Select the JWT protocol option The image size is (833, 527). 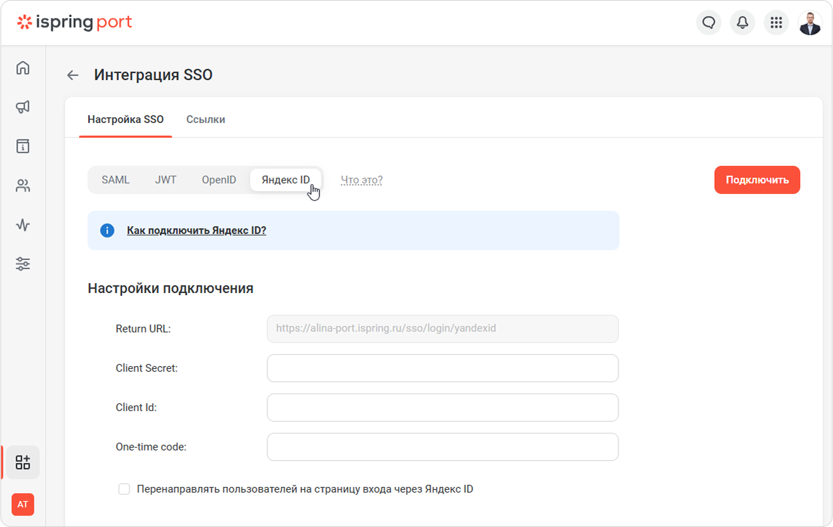click(166, 180)
